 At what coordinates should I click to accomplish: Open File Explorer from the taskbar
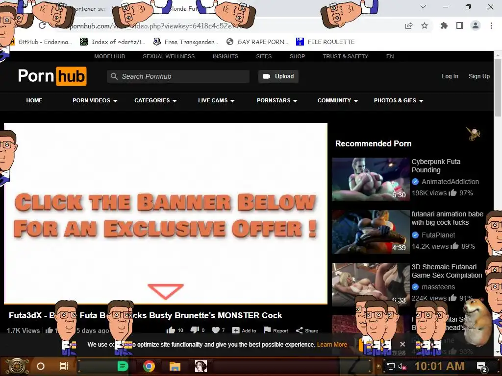[x=175, y=366]
